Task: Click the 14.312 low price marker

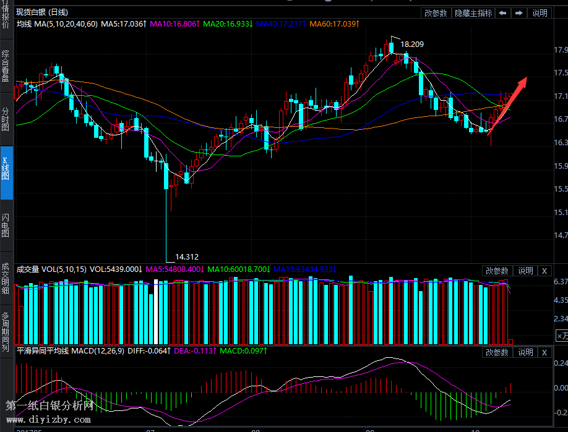Action: 187,256
